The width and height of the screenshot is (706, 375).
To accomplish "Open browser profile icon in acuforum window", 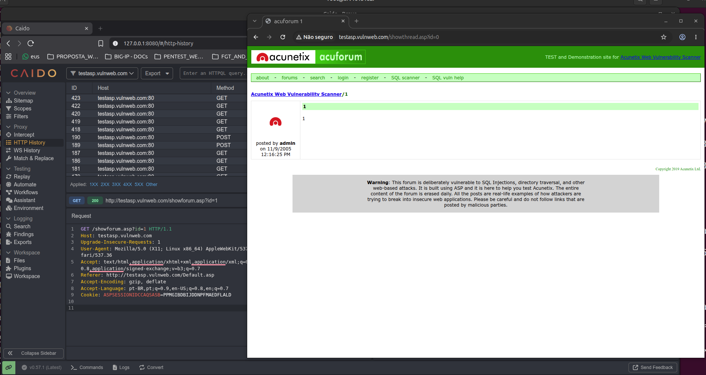I will coord(682,37).
